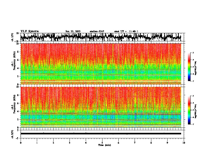Click time axis tick label "7"
This screenshot has width=207, height=160.
pyautogui.click(x=135, y=143)
